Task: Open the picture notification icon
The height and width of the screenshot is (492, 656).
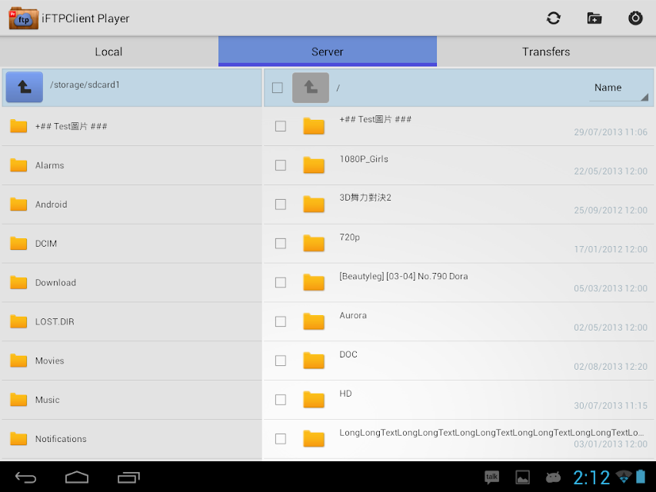Action: tap(522, 477)
